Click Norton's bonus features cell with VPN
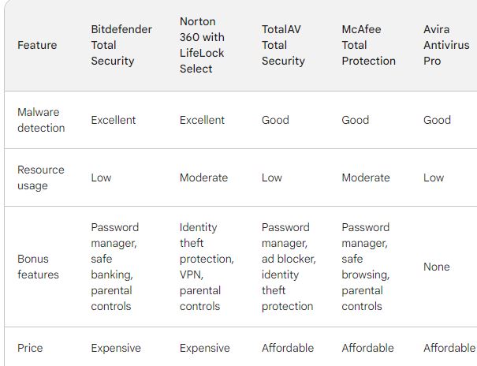Screen dimensions: 477x366 point(206,267)
